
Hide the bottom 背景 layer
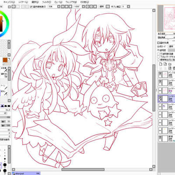160,137
